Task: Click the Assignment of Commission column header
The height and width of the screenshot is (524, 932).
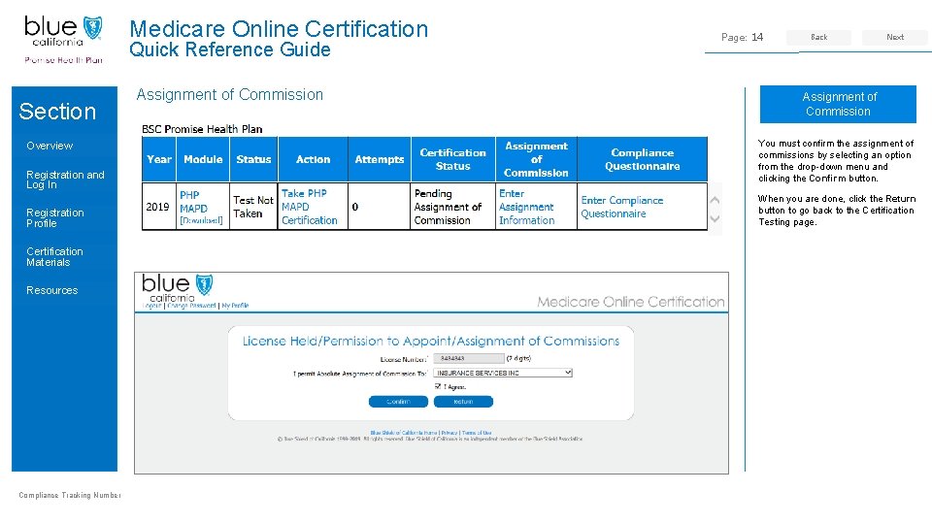Action: (x=536, y=159)
